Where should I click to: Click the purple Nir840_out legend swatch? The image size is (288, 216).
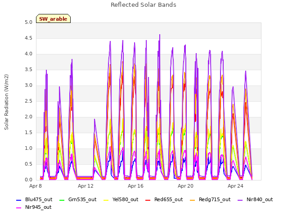[x=240, y=200]
